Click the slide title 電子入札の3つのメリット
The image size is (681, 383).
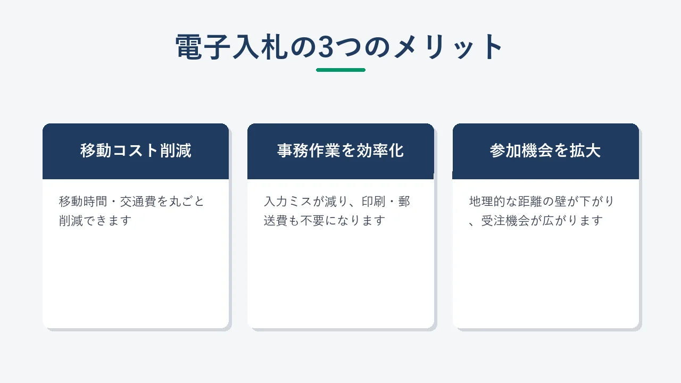coord(339,47)
